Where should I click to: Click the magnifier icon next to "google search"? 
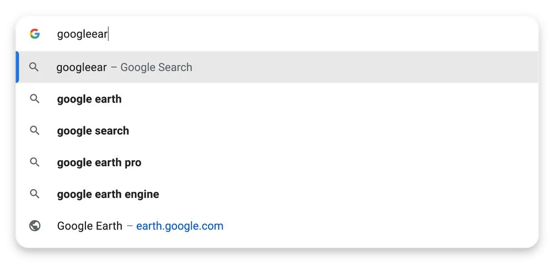pyautogui.click(x=34, y=131)
